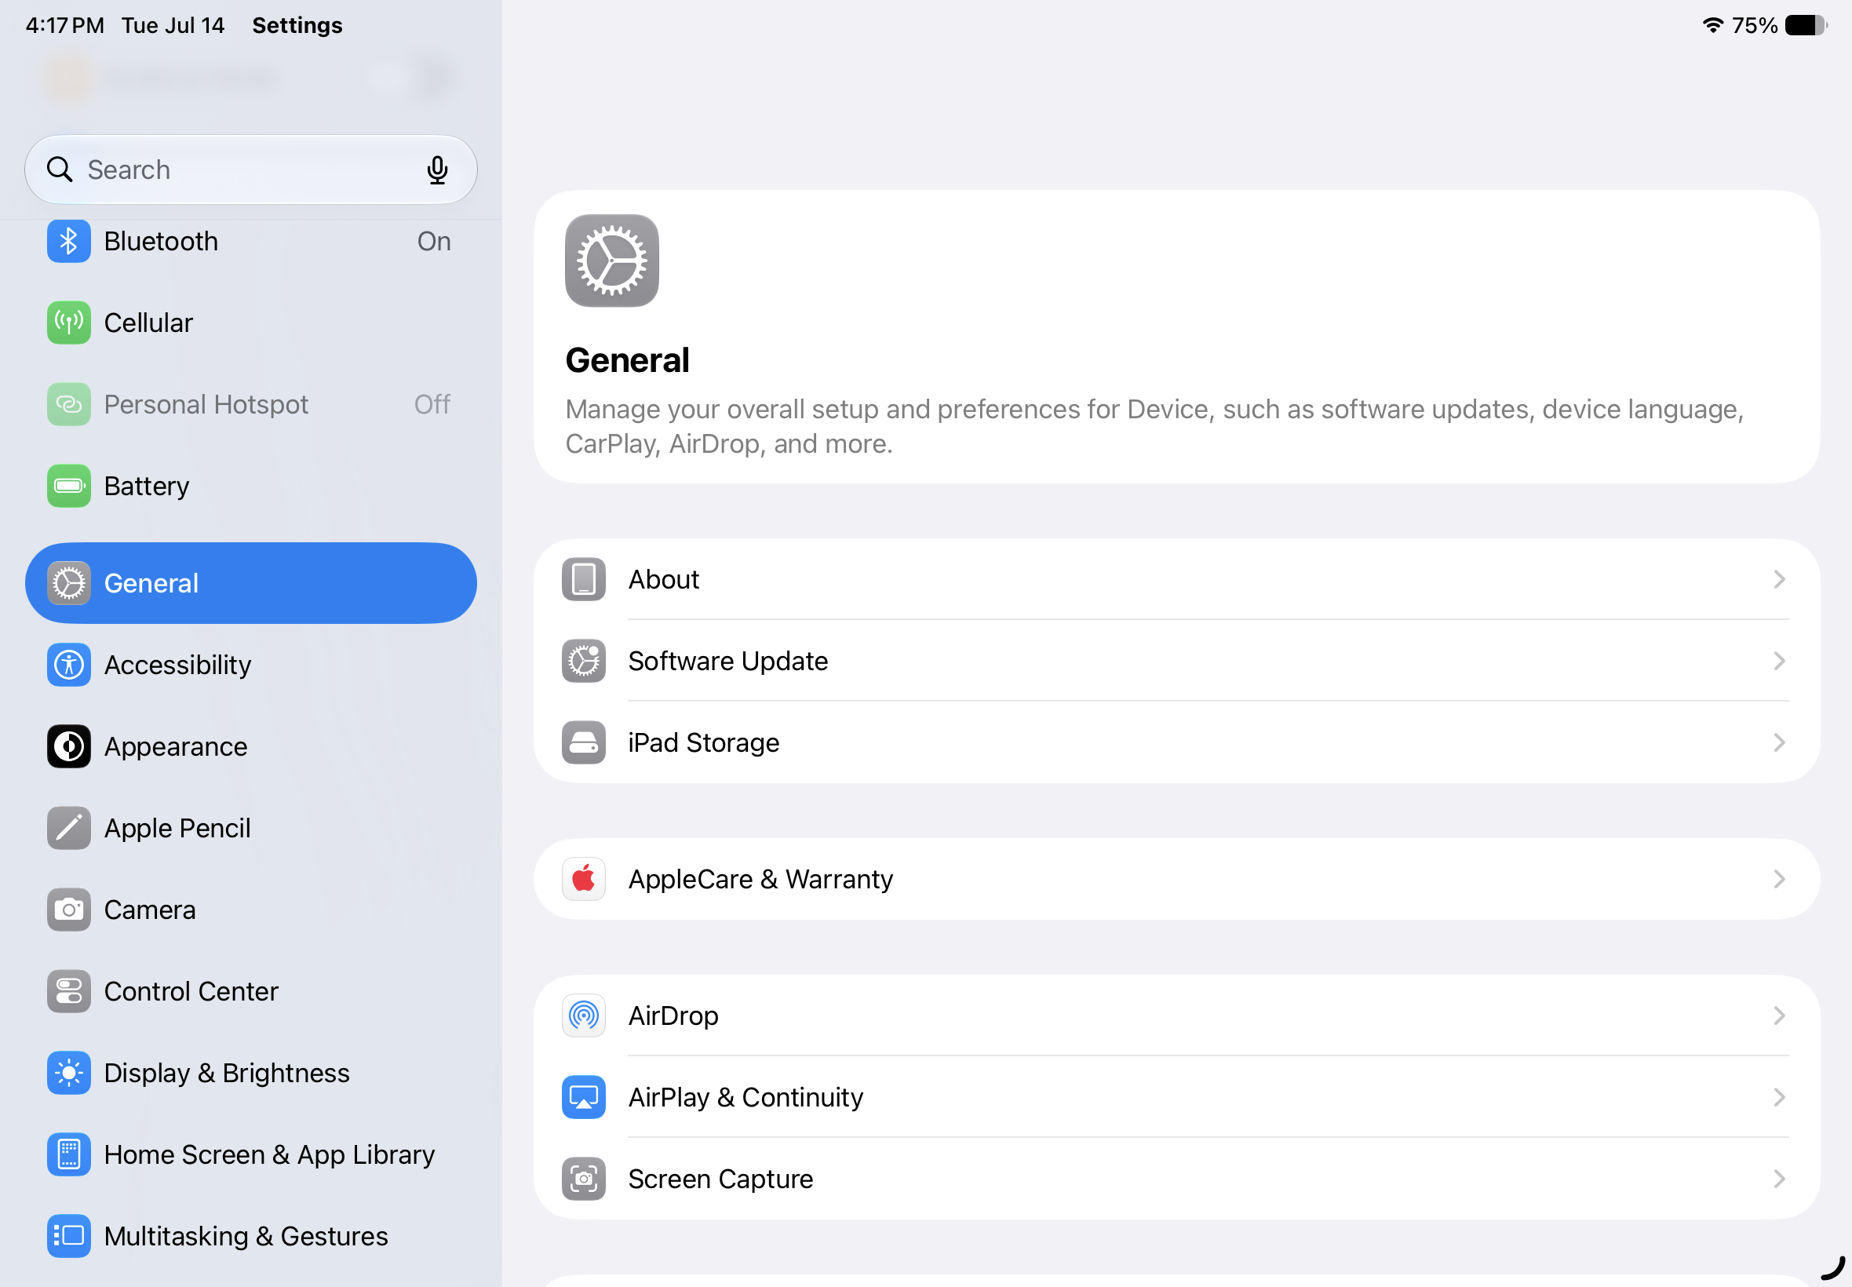The width and height of the screenshot is (1852, 1287).
Task: Tap the Home Screen & App Library icon
Action: 68,1154
